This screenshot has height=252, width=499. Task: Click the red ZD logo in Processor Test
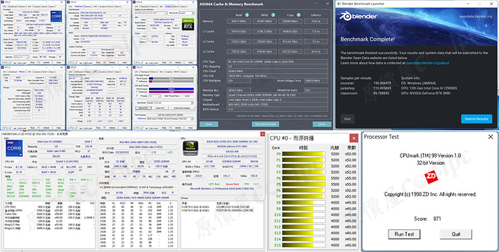pos(432,177)
